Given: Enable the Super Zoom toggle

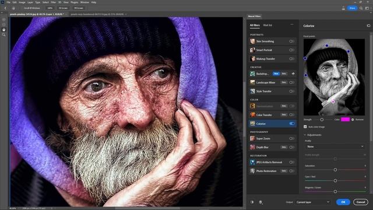Looking at the screenshot, I should (x=291, y=138).
